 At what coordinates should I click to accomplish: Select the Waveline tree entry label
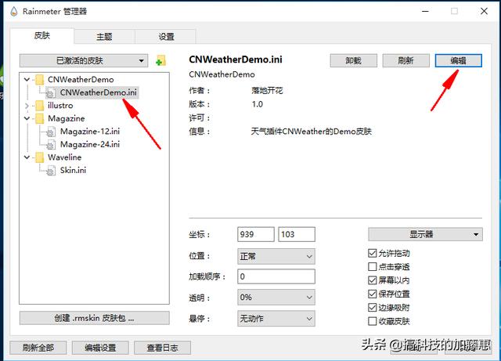click(64, 157)
